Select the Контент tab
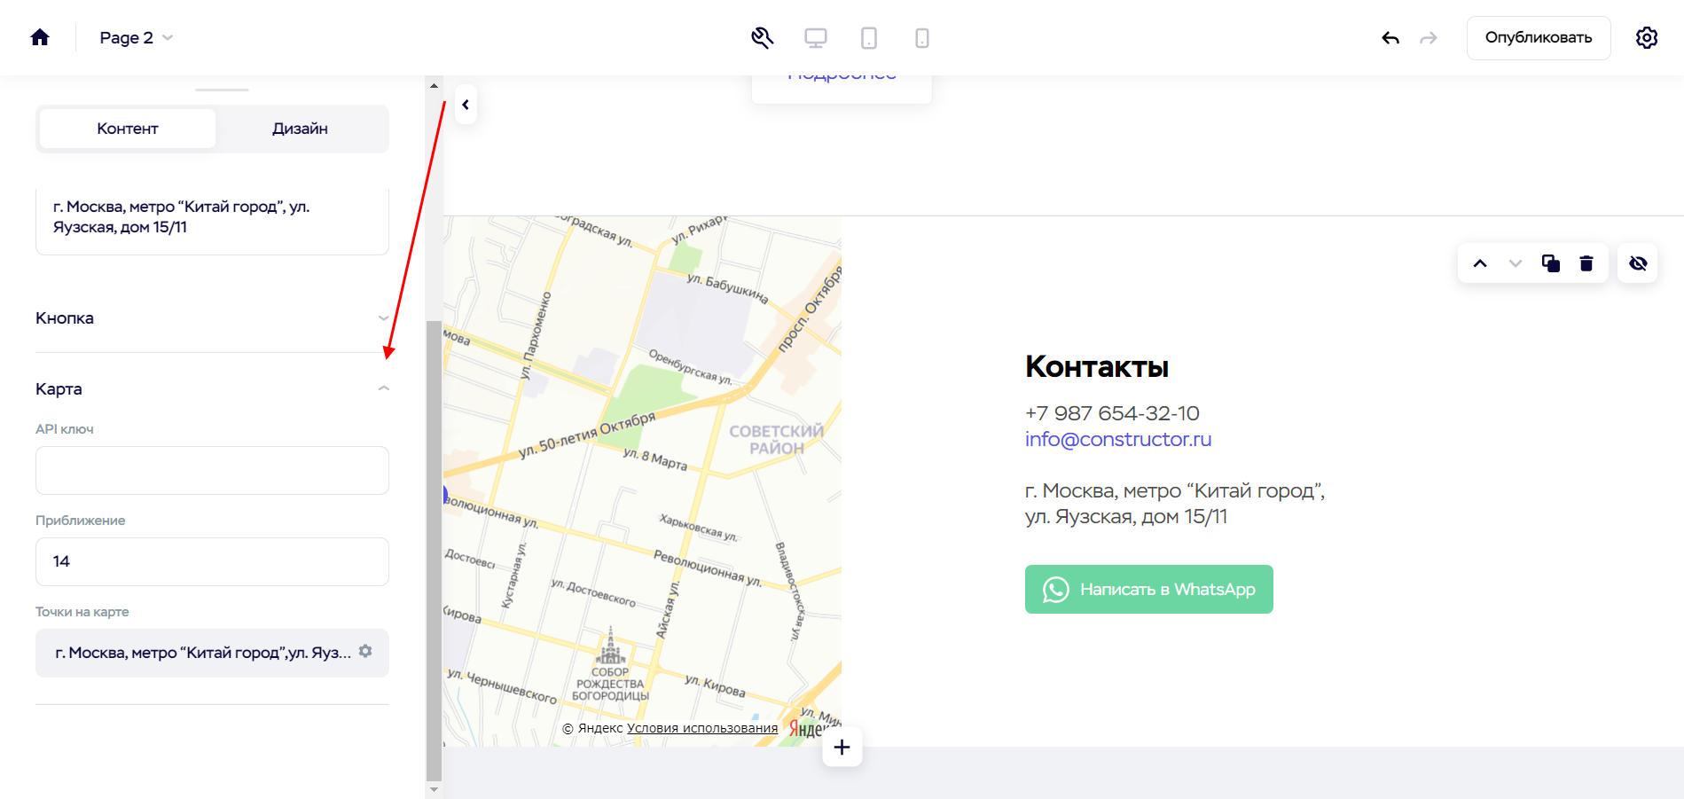 coord(127,128)
